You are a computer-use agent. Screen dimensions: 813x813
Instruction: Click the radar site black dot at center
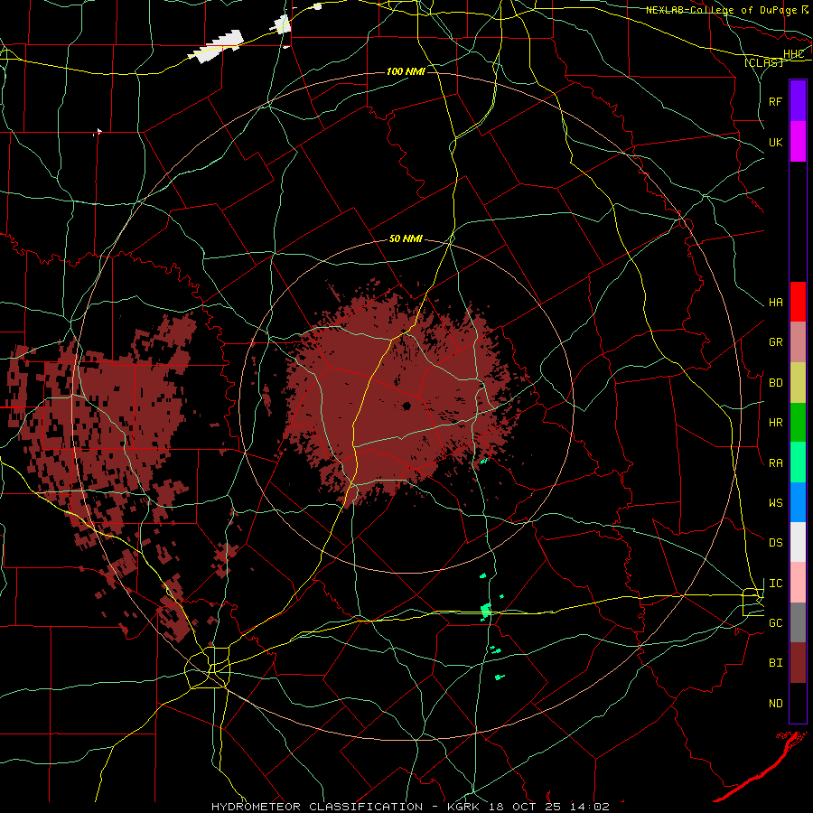406,406
